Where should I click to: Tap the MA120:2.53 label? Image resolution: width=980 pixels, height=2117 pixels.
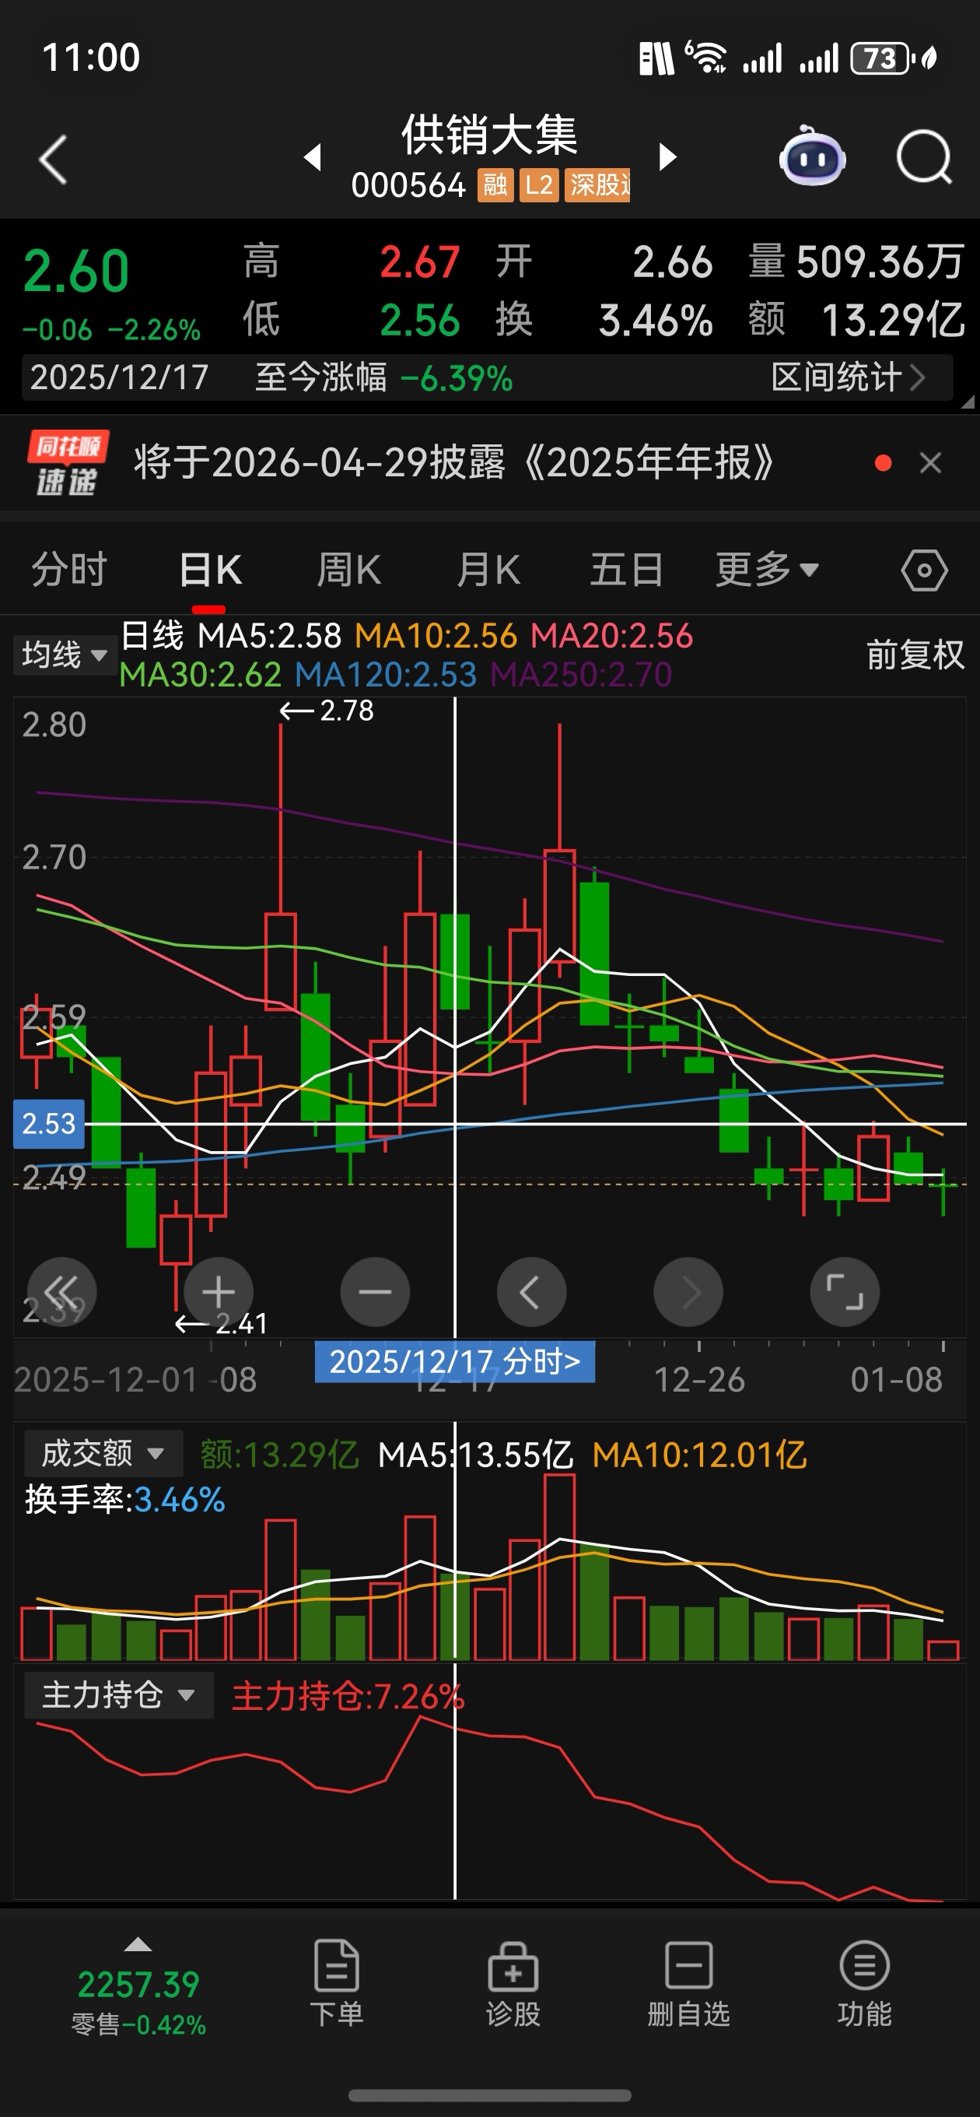click(x=386, y=675)
